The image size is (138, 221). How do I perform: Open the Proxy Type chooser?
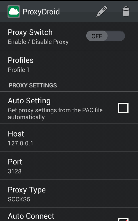coord(69,194)
